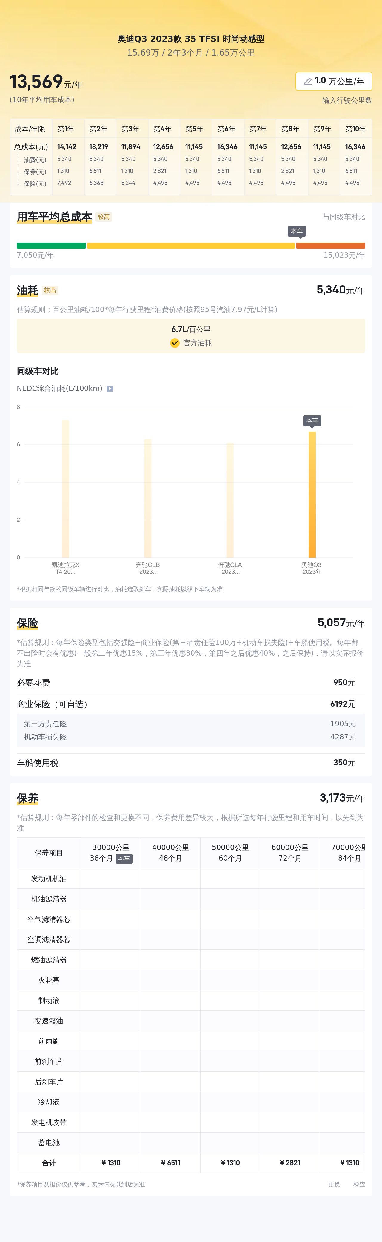Click the 检查 legend label
The height and width of the screenshot is (1242, 382).
coord(359,1184)
